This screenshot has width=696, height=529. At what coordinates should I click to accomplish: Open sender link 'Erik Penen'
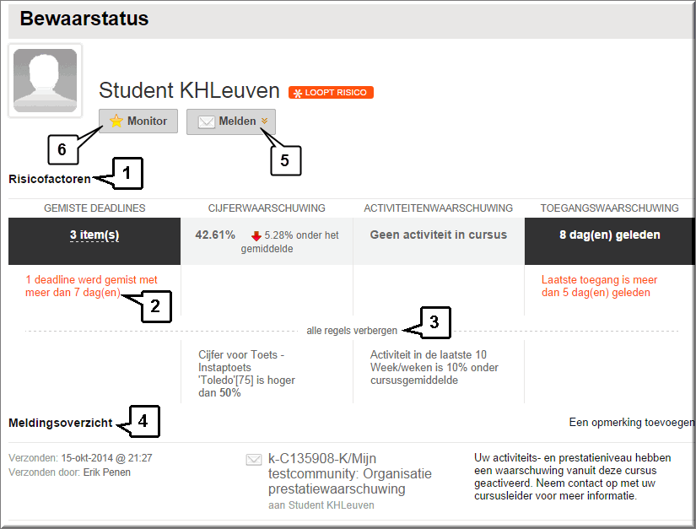click(106, 472)
